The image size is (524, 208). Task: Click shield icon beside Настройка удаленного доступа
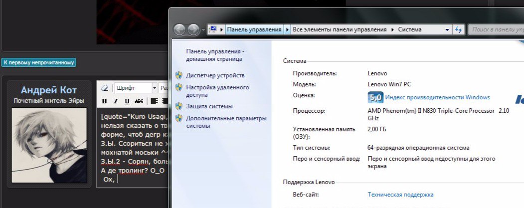click(179, 87)
